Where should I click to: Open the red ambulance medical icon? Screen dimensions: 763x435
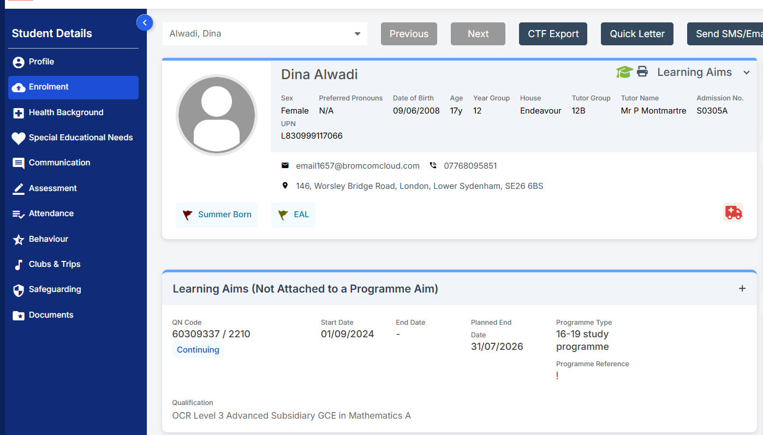(733, 212)
